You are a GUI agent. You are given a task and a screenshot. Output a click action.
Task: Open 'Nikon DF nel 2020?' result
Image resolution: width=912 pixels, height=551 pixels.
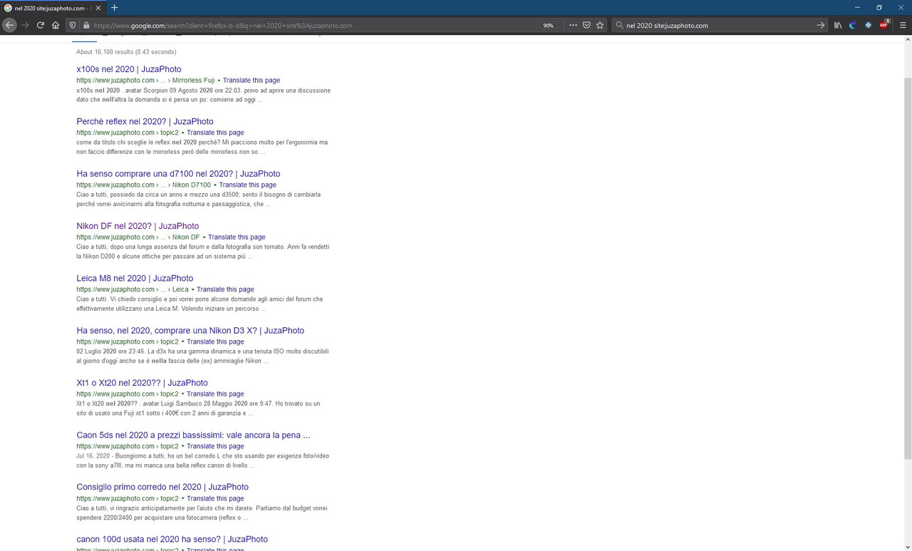(x=138, y=226)
